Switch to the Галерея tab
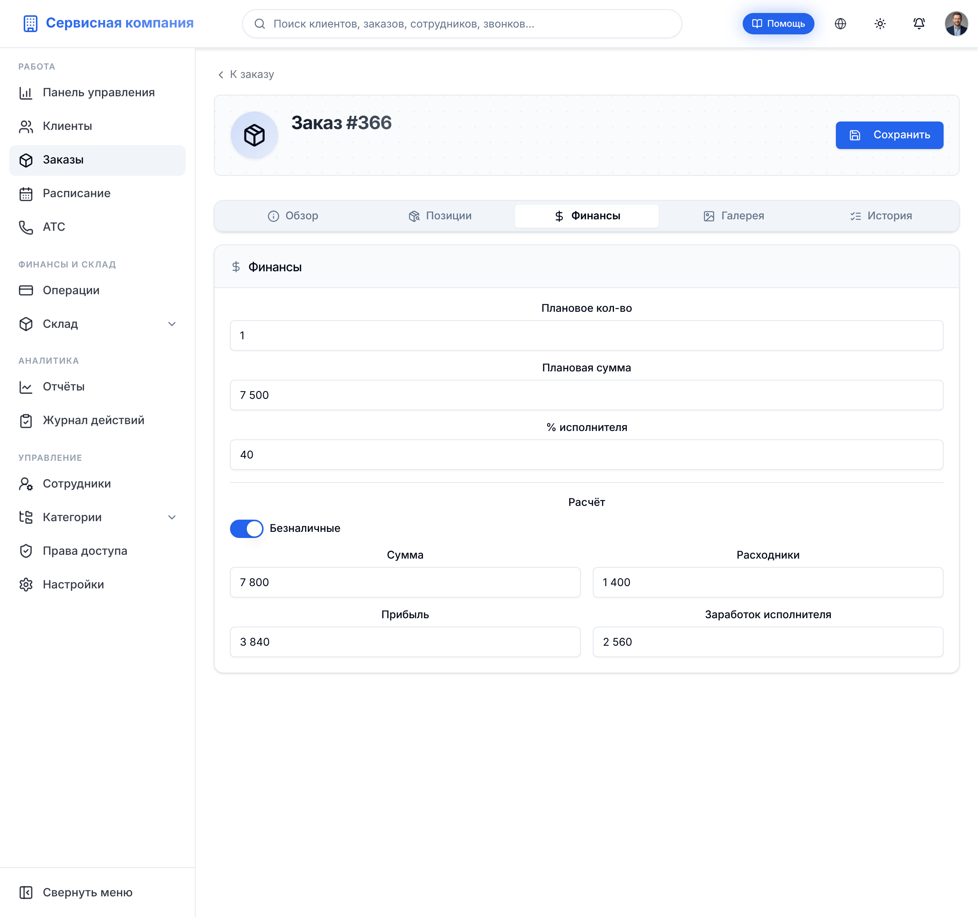This screenshot has width=978, height=917. point(733,216)
